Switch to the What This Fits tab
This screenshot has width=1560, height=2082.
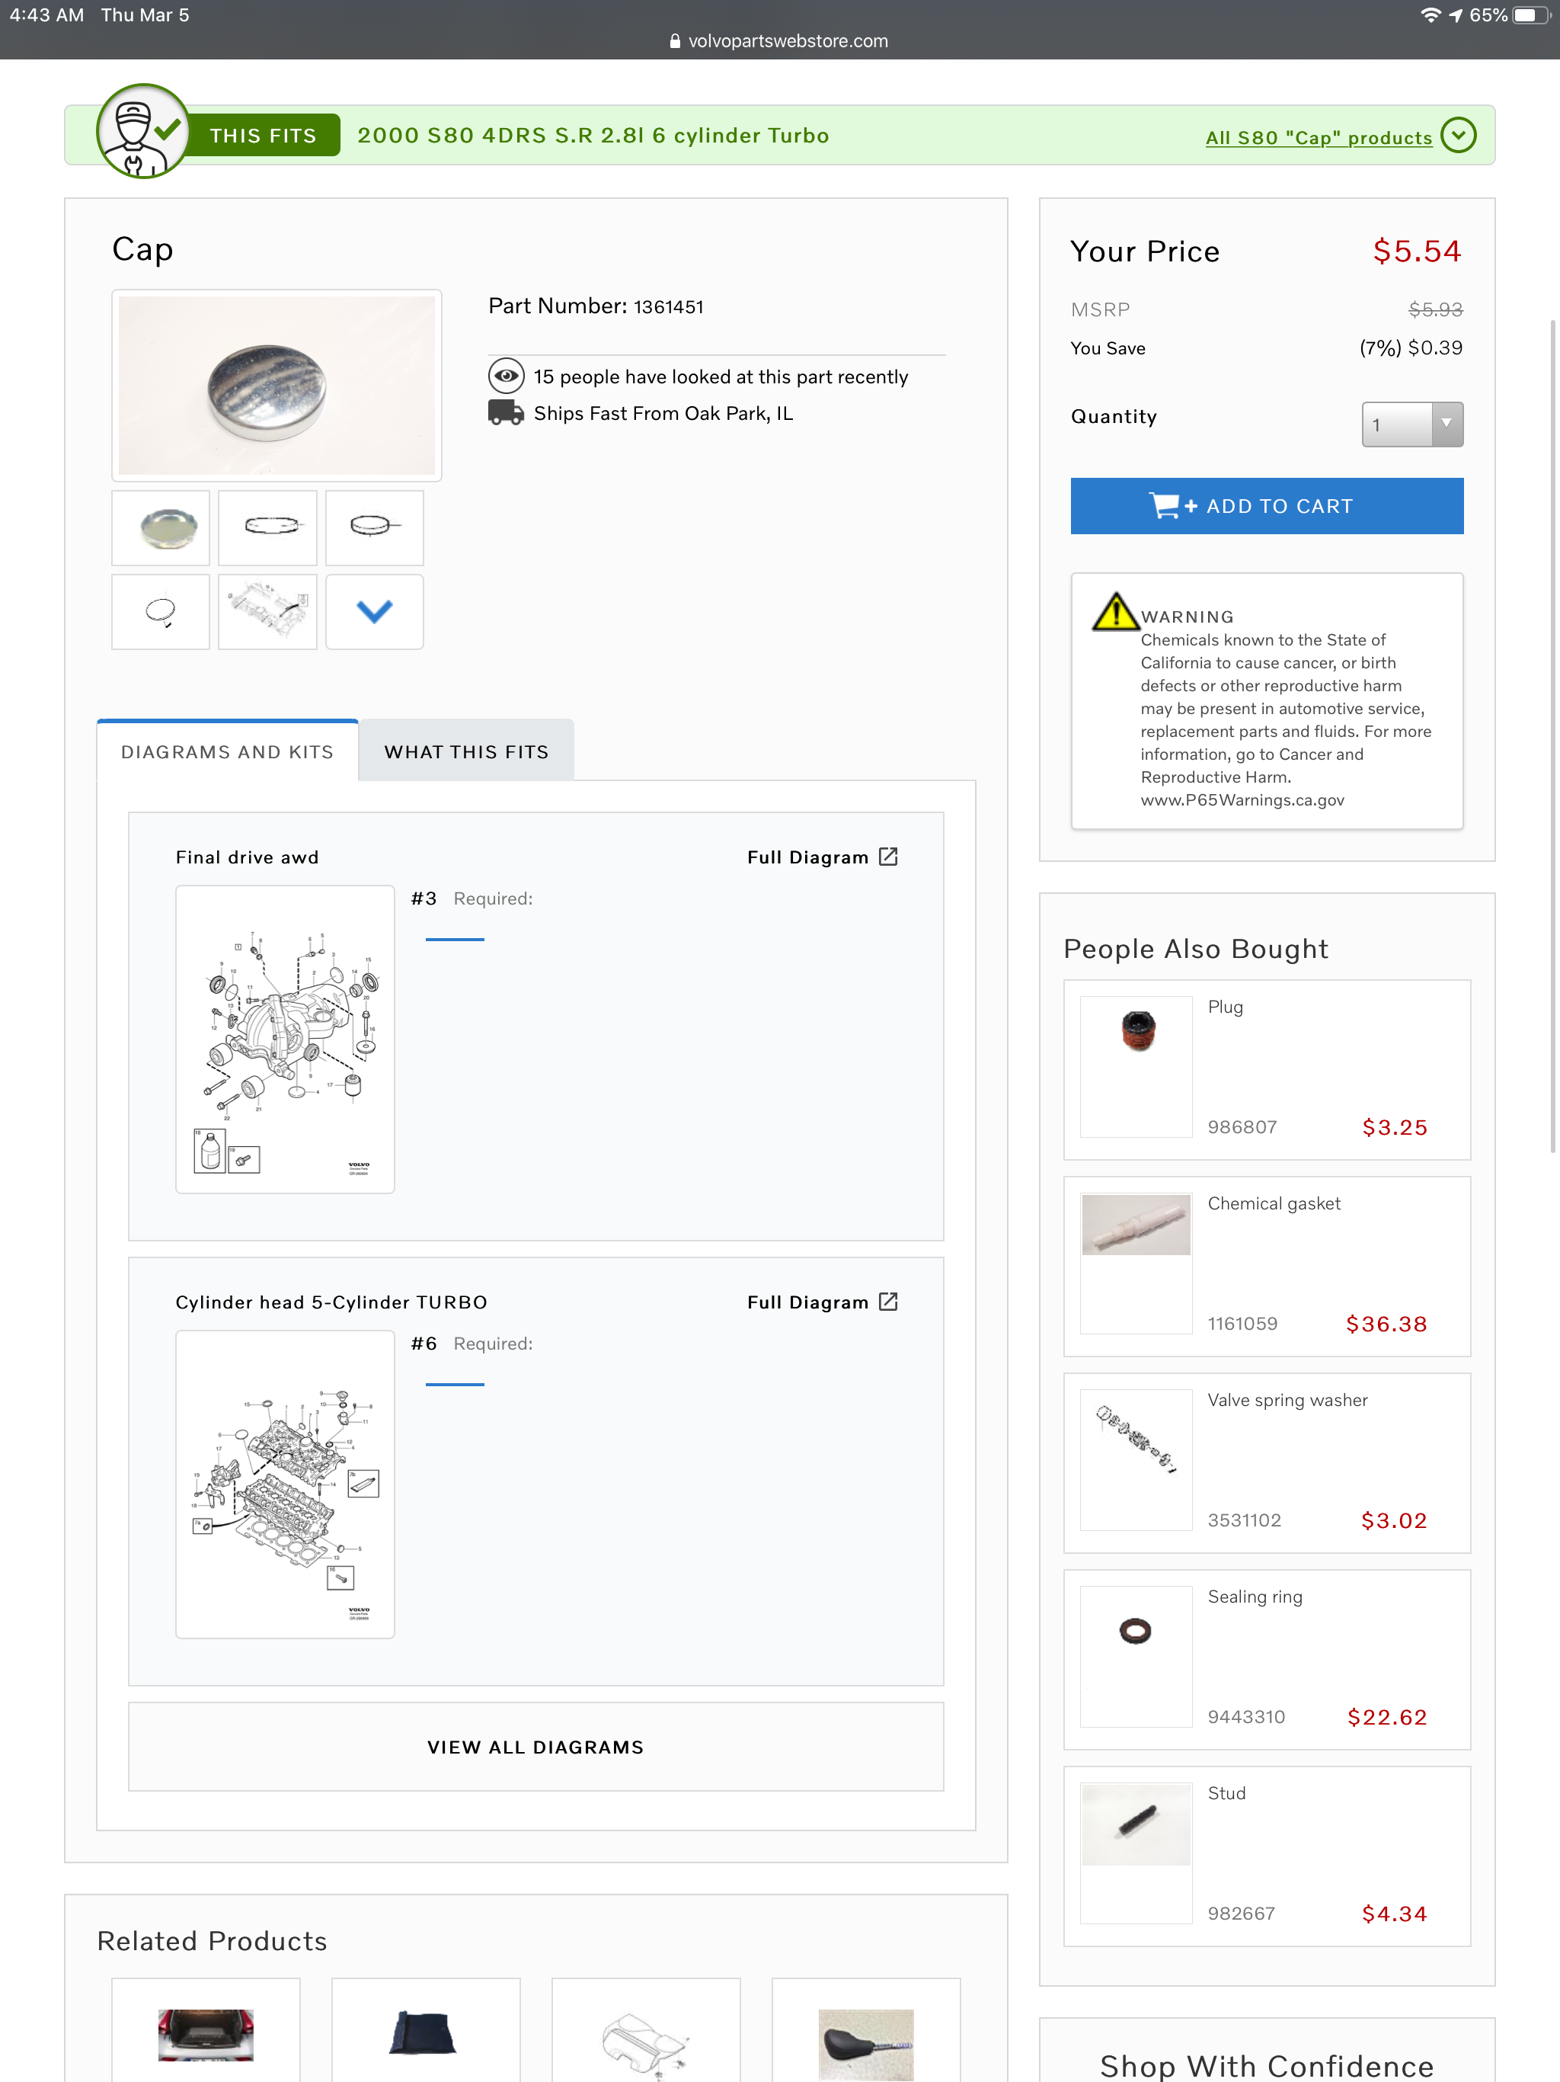click(467, 751)
